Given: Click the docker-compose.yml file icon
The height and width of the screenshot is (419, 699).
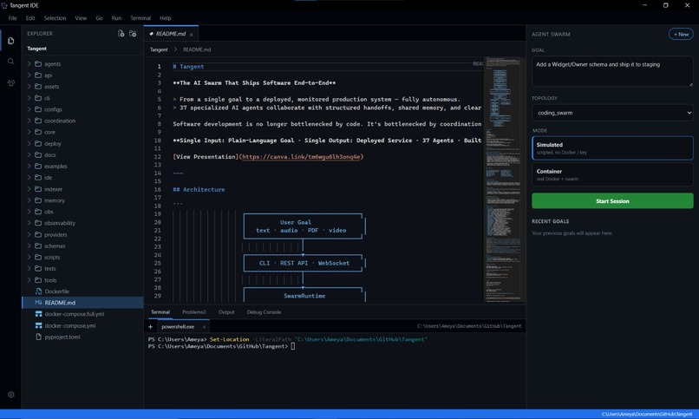Looking at the screenshot, I should click(x=38, y=325).
